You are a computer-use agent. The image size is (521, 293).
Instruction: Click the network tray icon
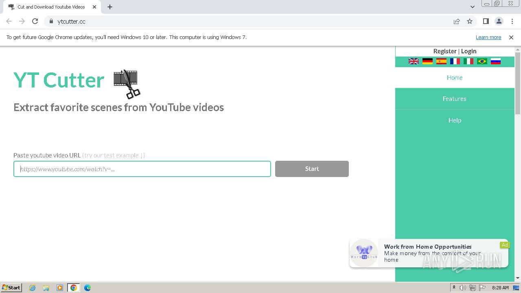(x=472, y=288)
